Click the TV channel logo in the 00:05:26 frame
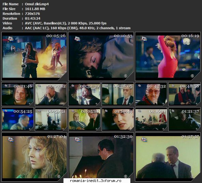 pos(11,39)
